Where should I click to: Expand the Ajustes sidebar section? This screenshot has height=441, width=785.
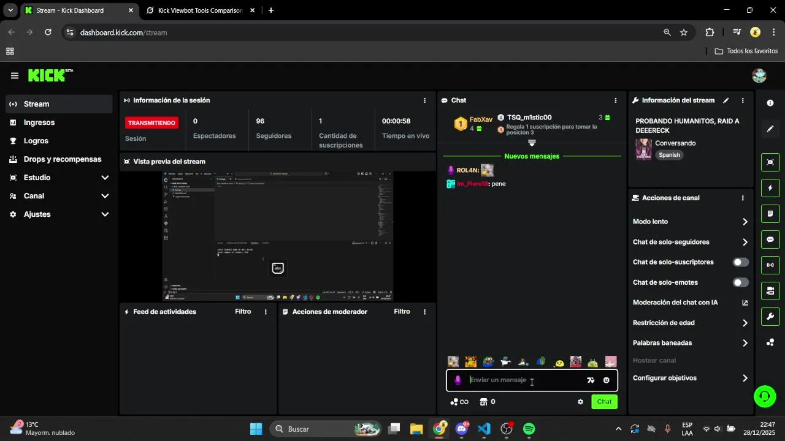point(59,214)
